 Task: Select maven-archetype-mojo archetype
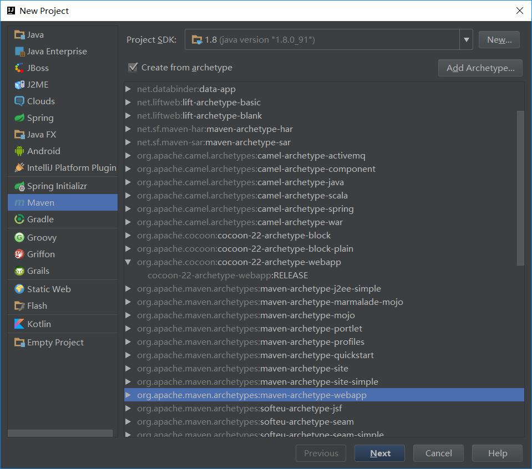point(246,315)
